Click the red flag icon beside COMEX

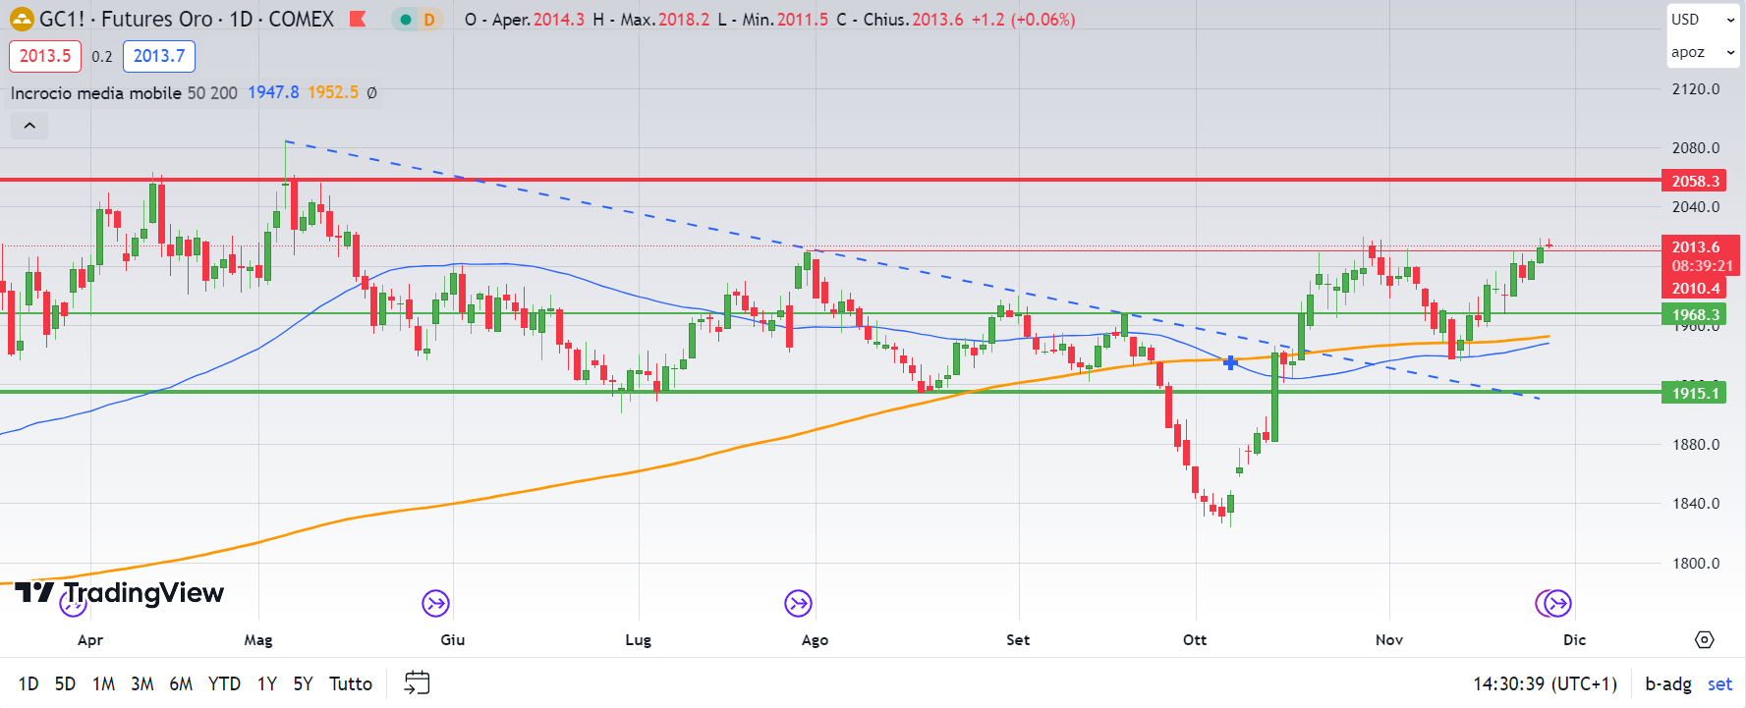point(358,19)
